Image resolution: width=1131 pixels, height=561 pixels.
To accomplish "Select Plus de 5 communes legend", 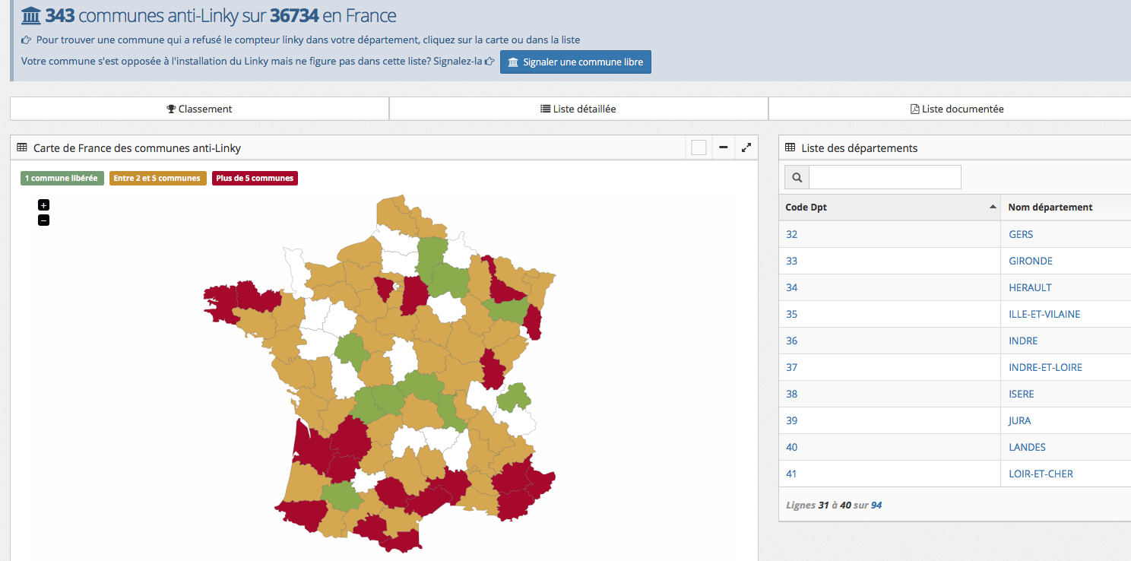I will click(255, 179).
